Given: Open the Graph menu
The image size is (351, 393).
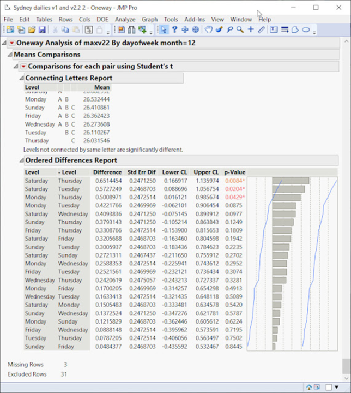Looking at the screenshot, I should [x=149, y=19].
